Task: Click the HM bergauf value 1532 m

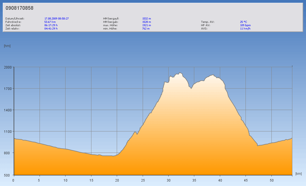Action: (x=147, y=19)
